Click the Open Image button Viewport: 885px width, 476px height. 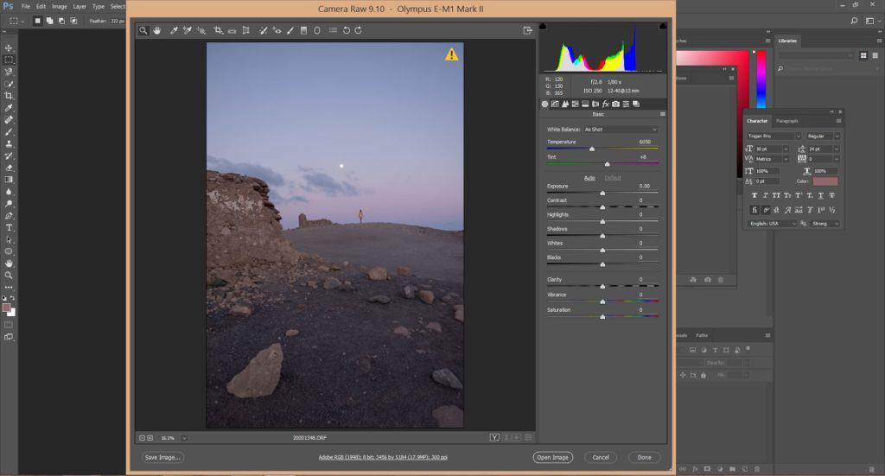coord(552,457)
